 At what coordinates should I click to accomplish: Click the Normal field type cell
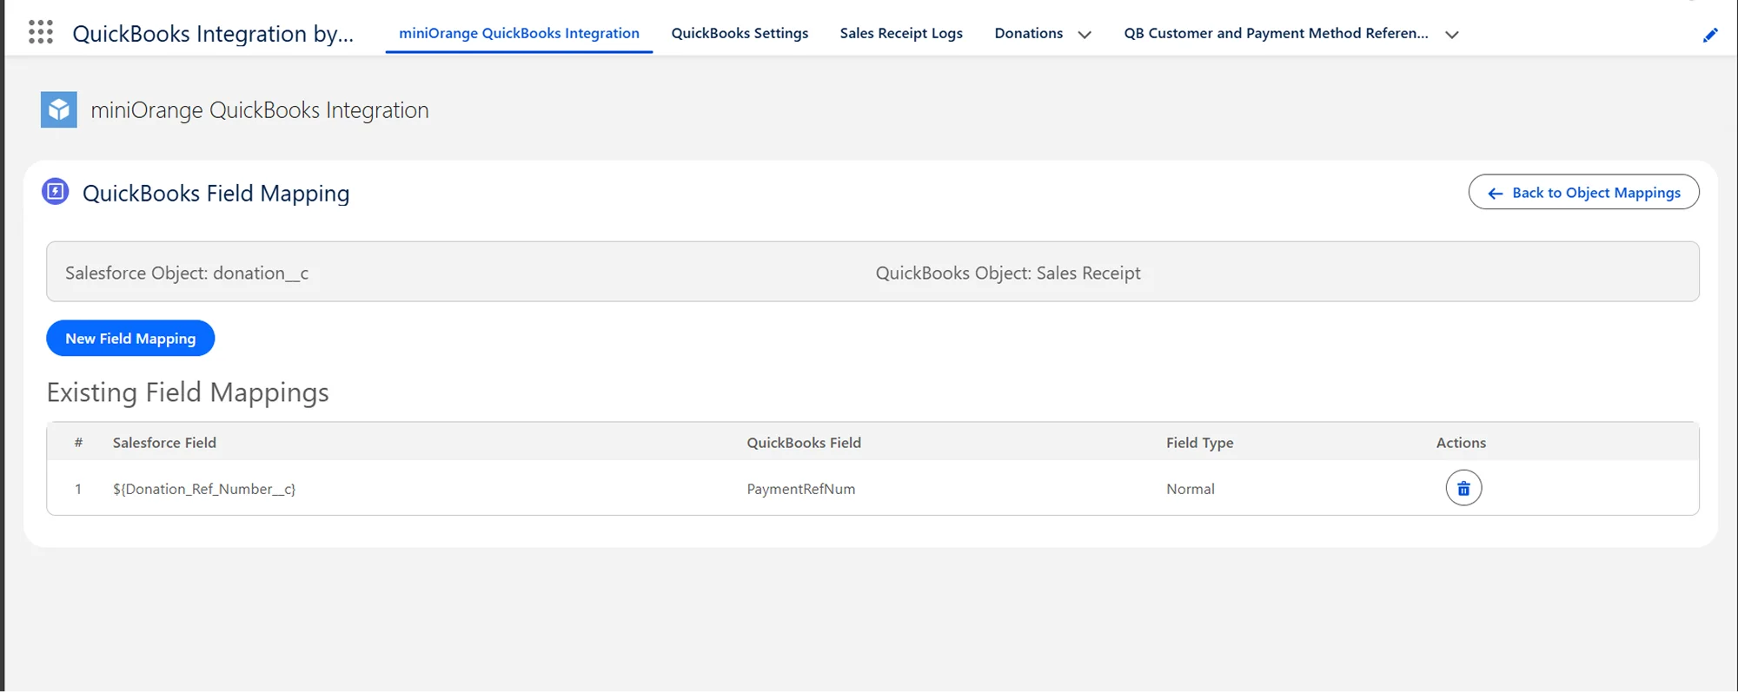pyautogui.click(x=1191, y=489)
